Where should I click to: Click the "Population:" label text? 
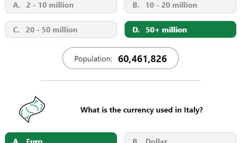point(93,59)
